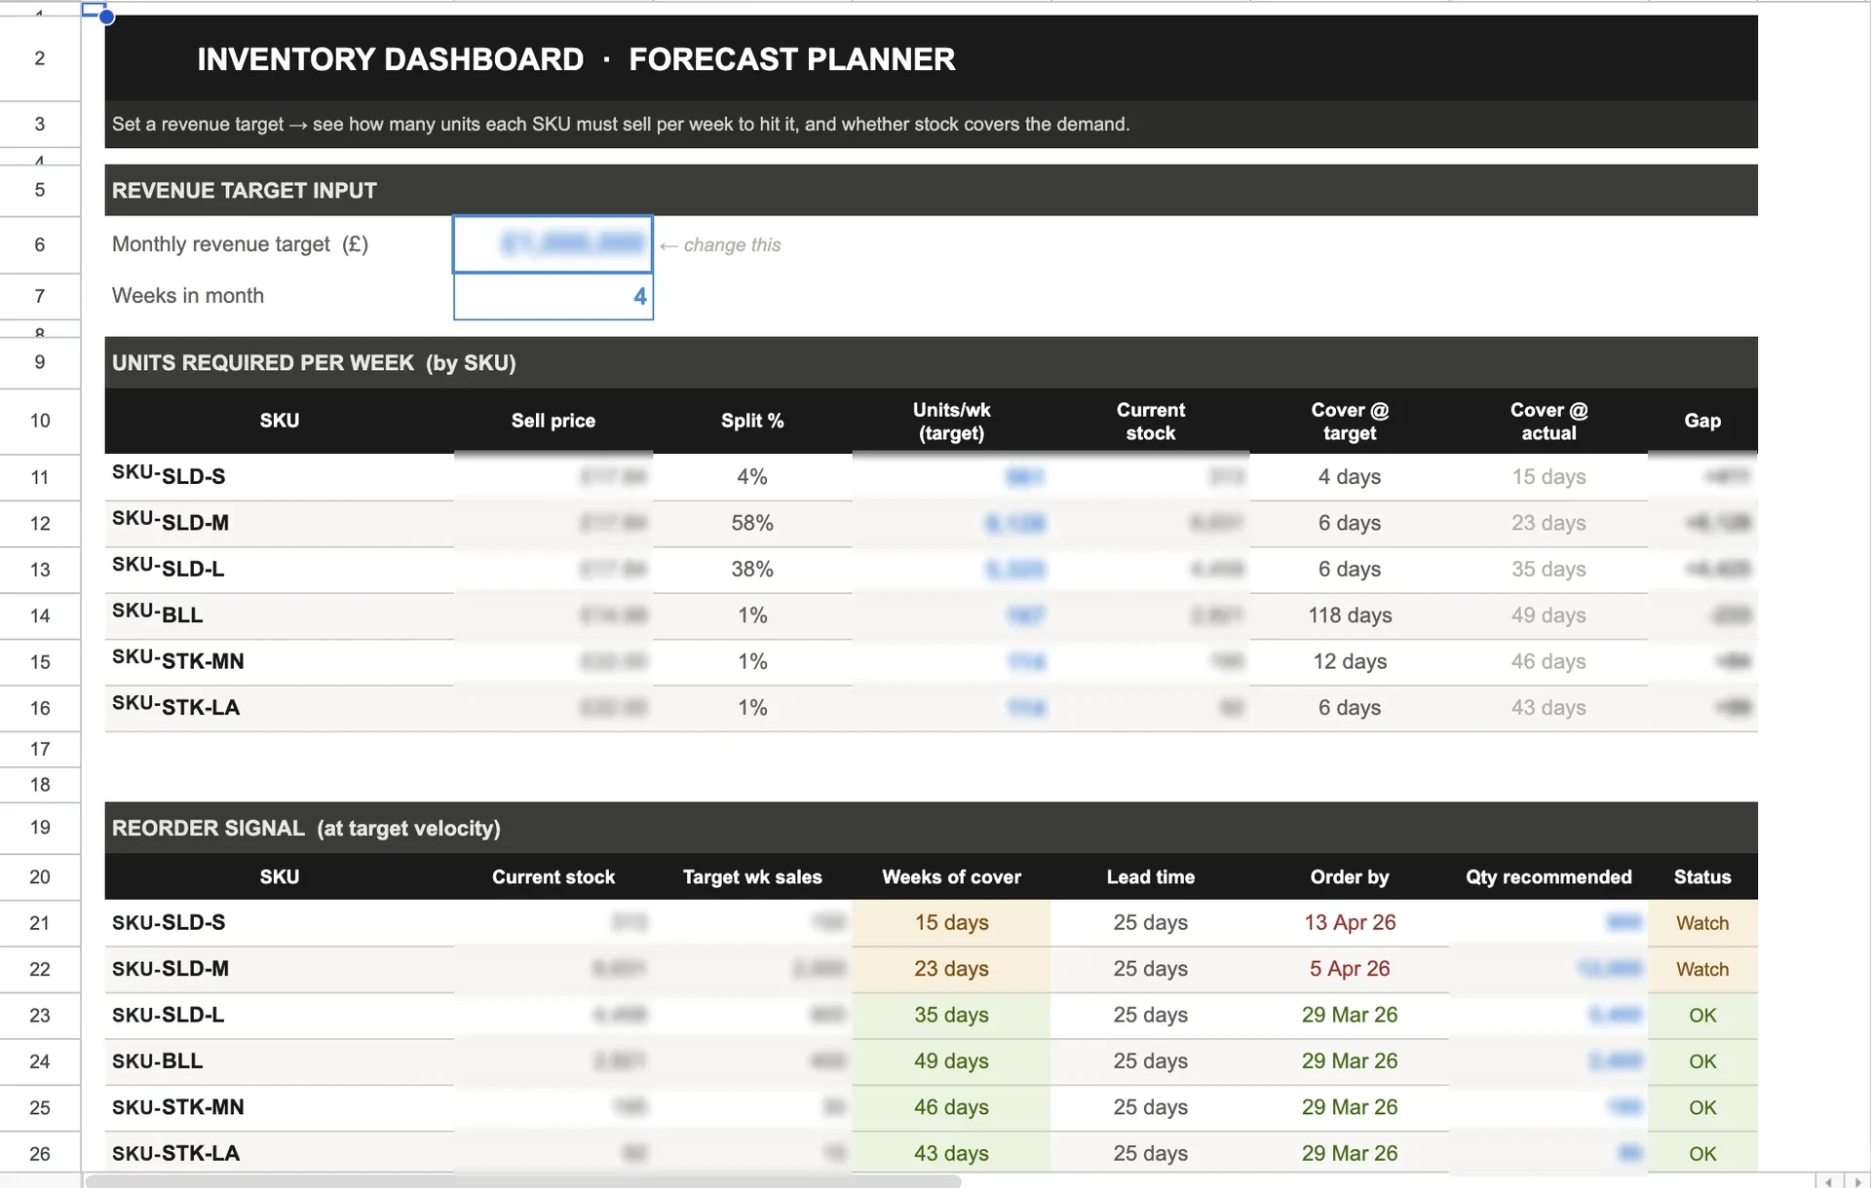Select SKU-SLD-L in the reorder signal table
The image size is (1871, 1188).
[x=279, y=1016]
